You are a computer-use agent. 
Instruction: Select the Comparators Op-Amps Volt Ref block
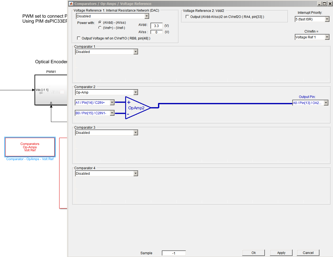point(30,147)
